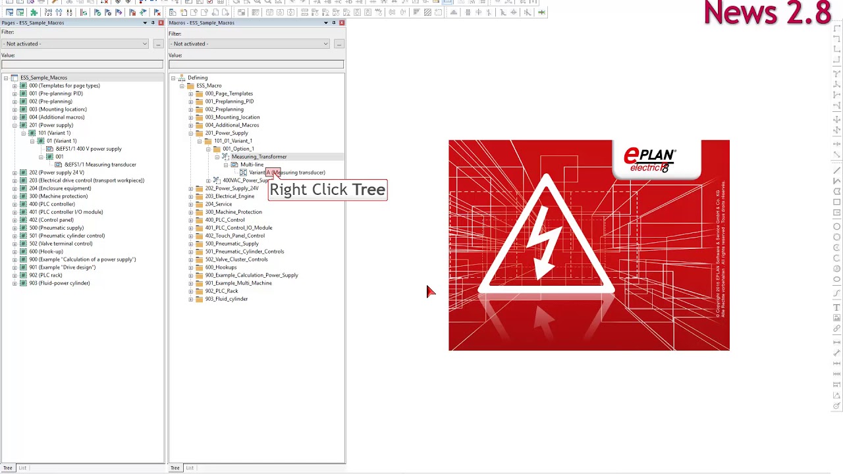Image resolution: width=843 pixels, height=474 pixels.
Task: Switch to List tab in Pages panel
Action: click(x=22, y=468)
